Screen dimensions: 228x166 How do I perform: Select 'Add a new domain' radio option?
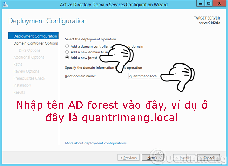click(x=67, y=52)
